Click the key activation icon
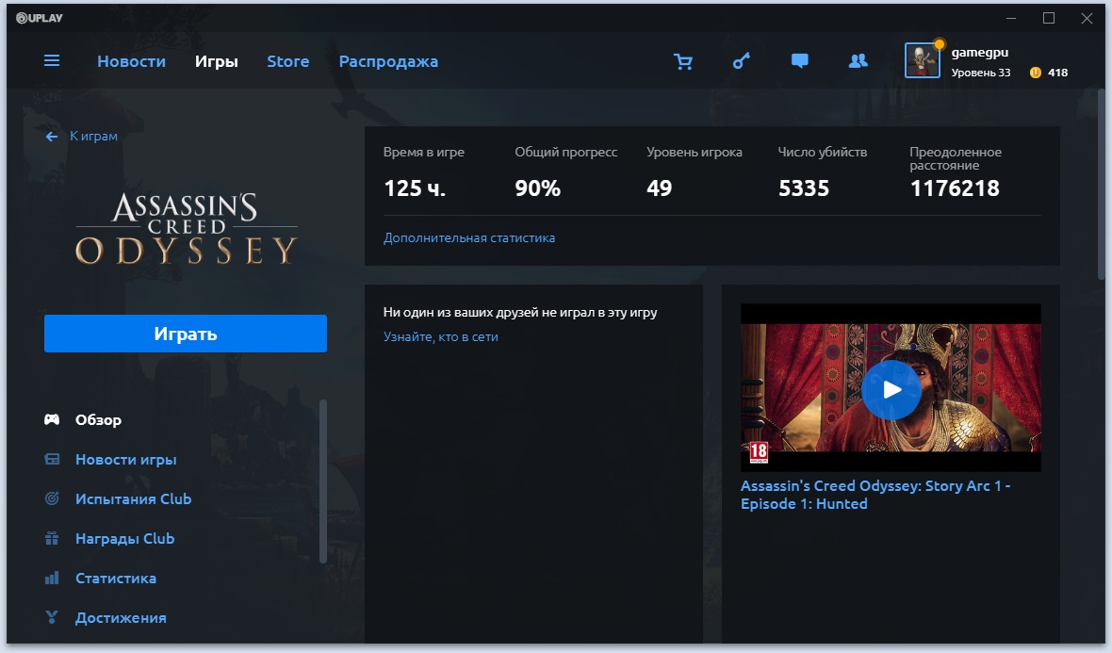 click(741, 61)
